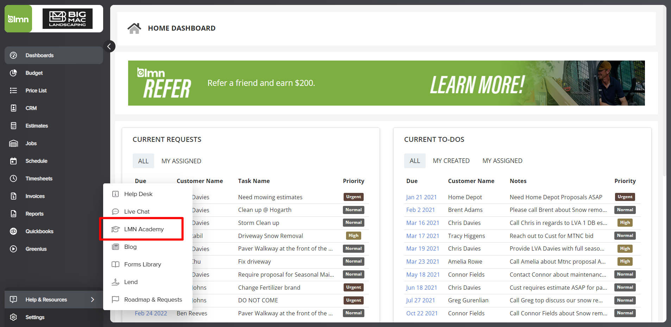Open Budget via its pie chart icon
This screenshot has height=327, width=671.
point(13,73)
